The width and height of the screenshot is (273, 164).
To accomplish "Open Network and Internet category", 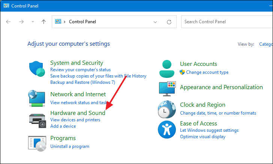I will click(x=78, y=94).
